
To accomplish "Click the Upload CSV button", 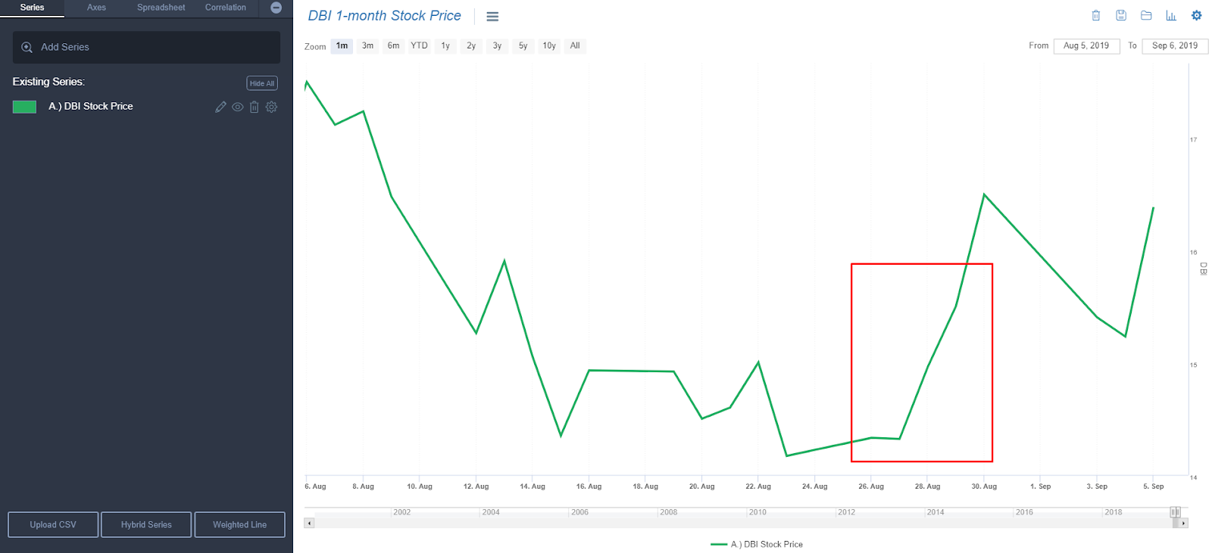I will click(53, 524).
